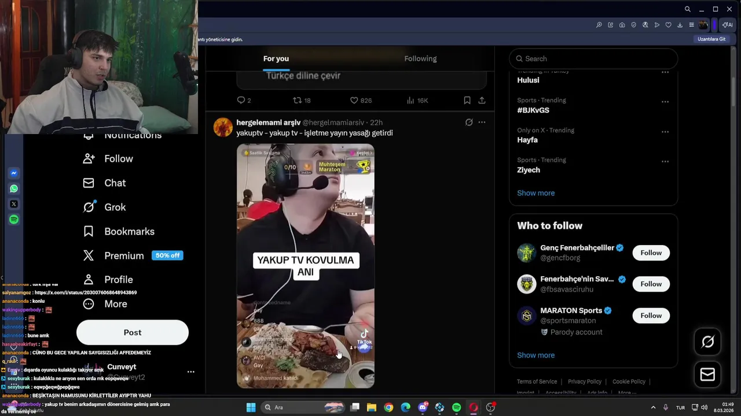Bookmark the upper tweet
The height and width of the screenshot is (416, 741).
[x=467, y=100]
